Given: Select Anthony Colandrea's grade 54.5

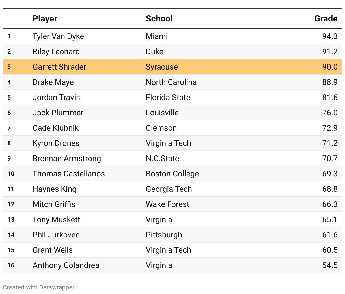Looking at the screenshot, I should pyautogui.click(x=330, y=265).
